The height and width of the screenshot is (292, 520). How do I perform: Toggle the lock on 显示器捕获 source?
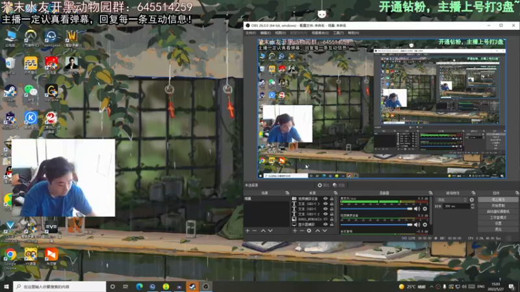[x=331, y=224]
